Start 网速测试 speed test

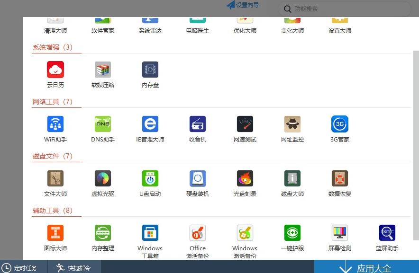tap(245, 129)
